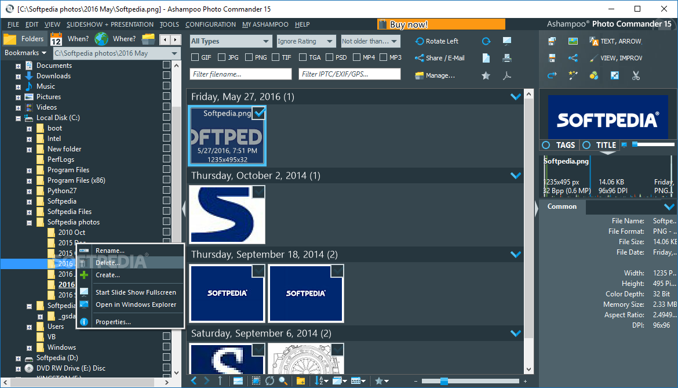Select the TAGS radio button
Viewport: 678px width, 388px height.
point(546,145)
